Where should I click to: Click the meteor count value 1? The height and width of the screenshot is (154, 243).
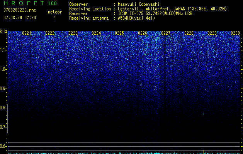coord(55,18)
